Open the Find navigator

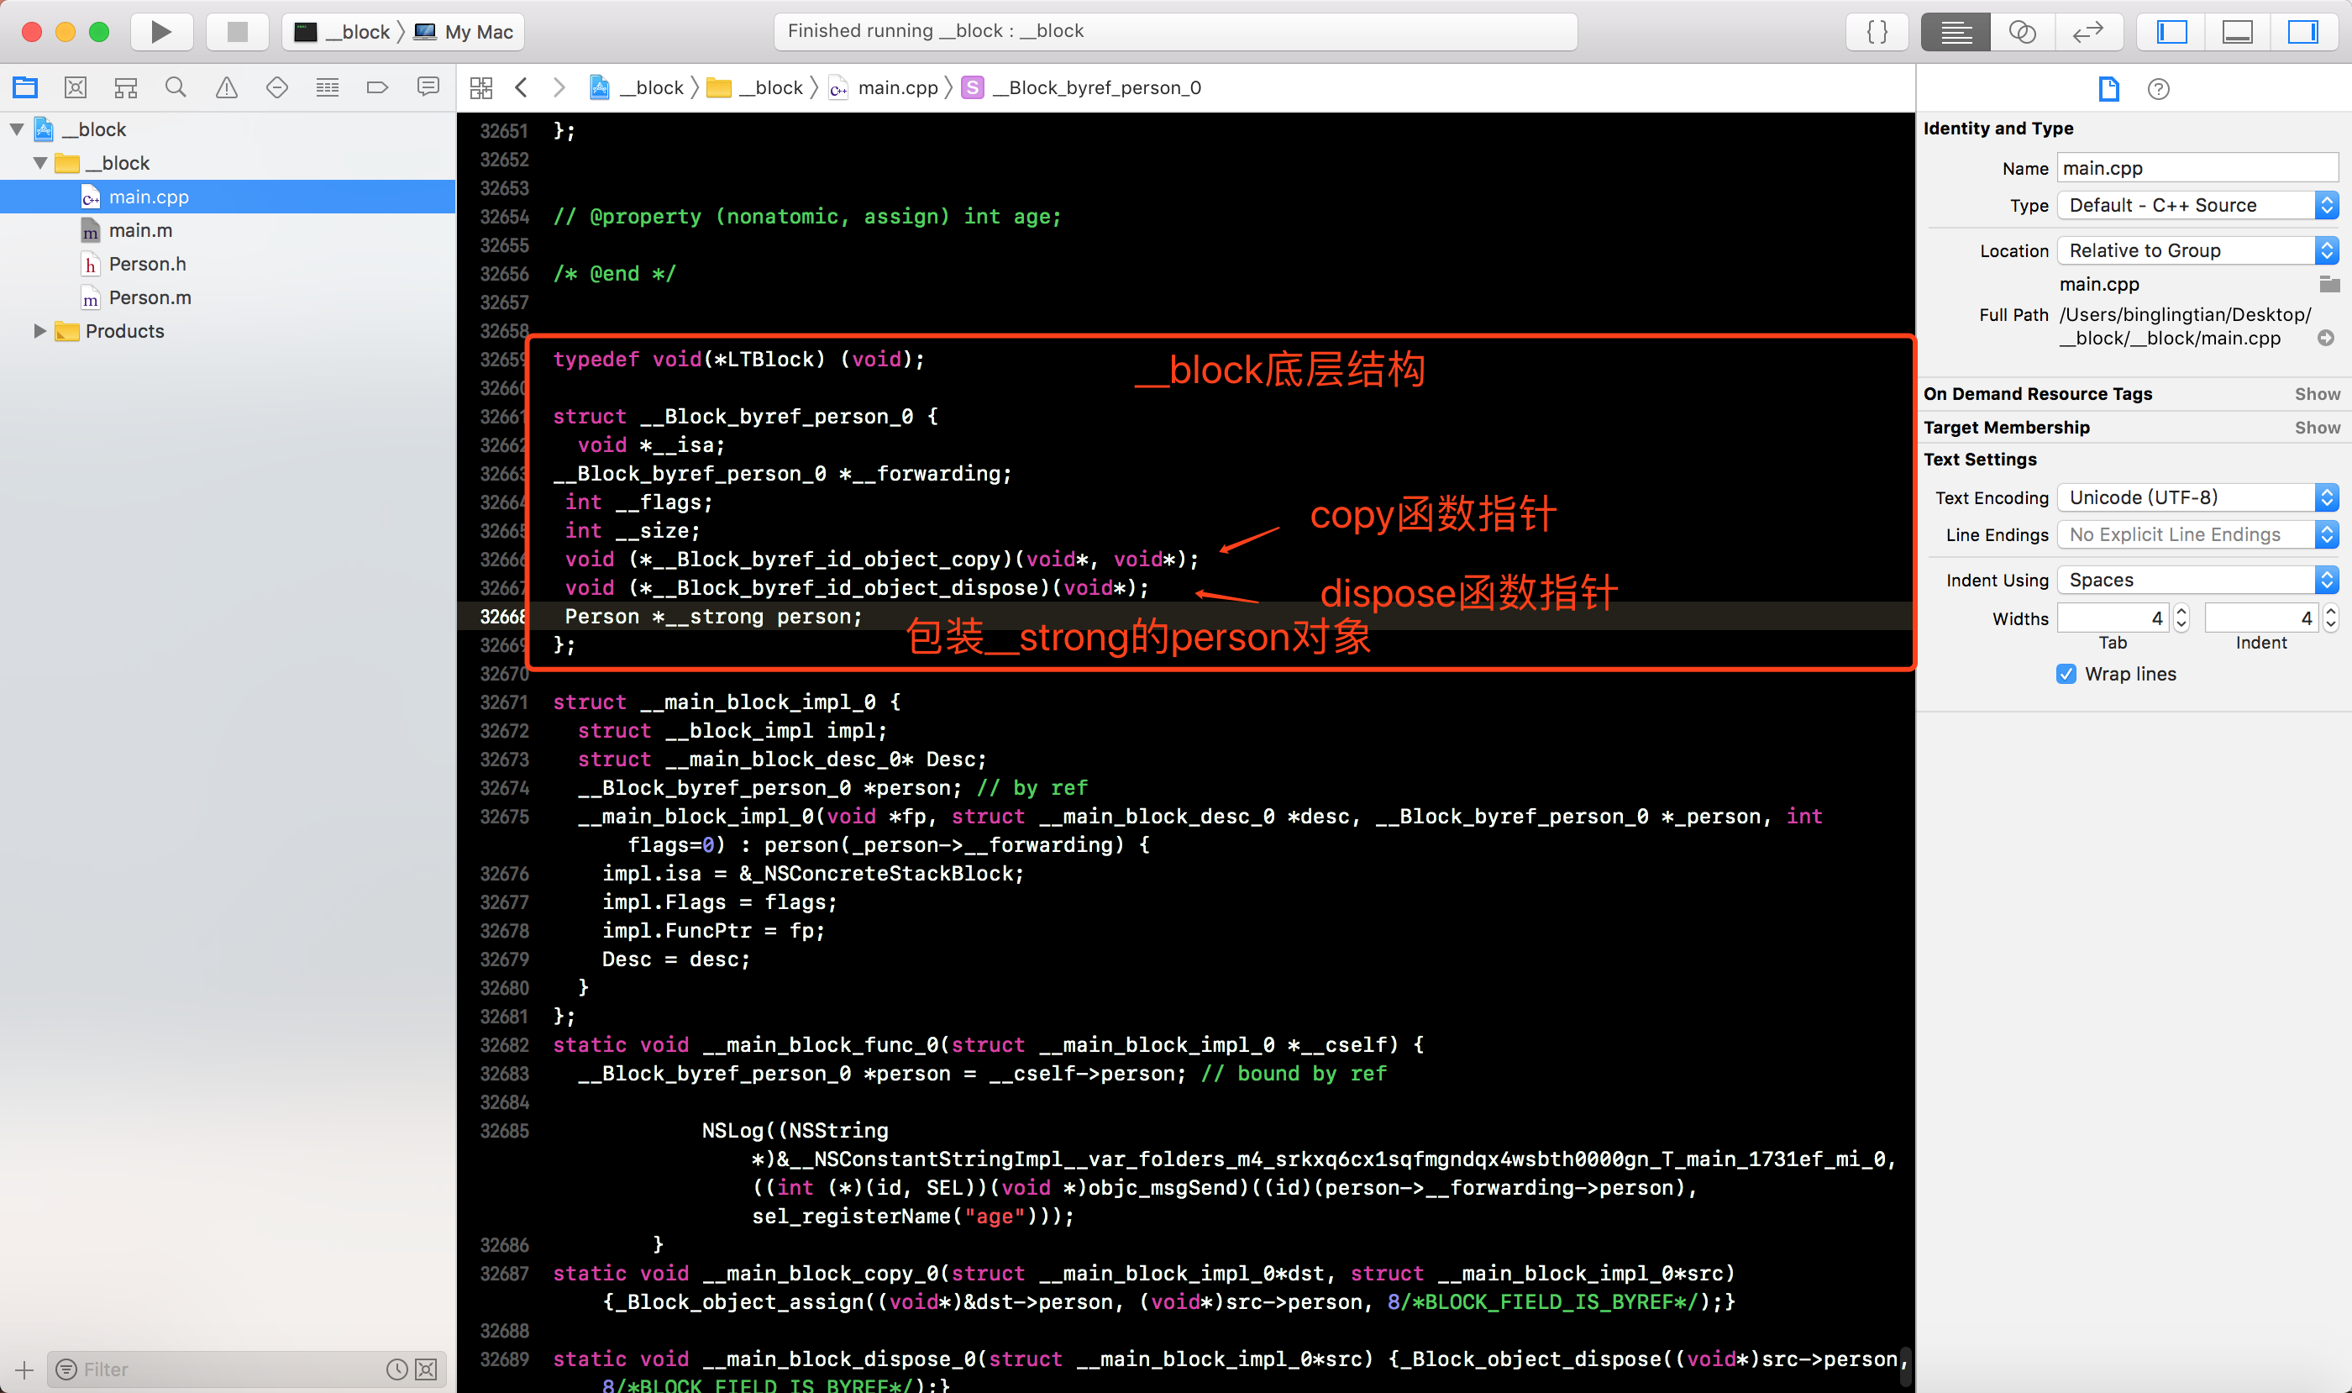pos(176,87)
